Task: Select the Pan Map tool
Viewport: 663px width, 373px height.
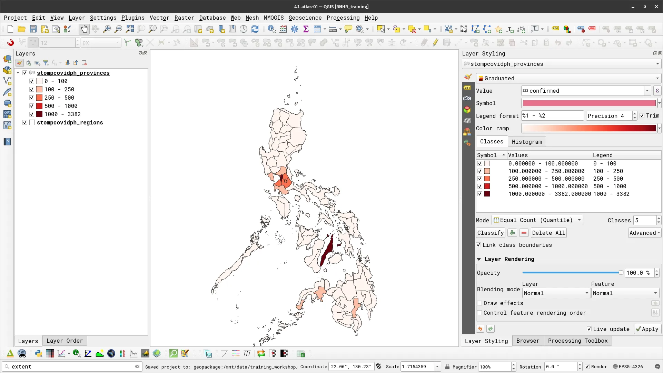Action: (x=84, y=29)
